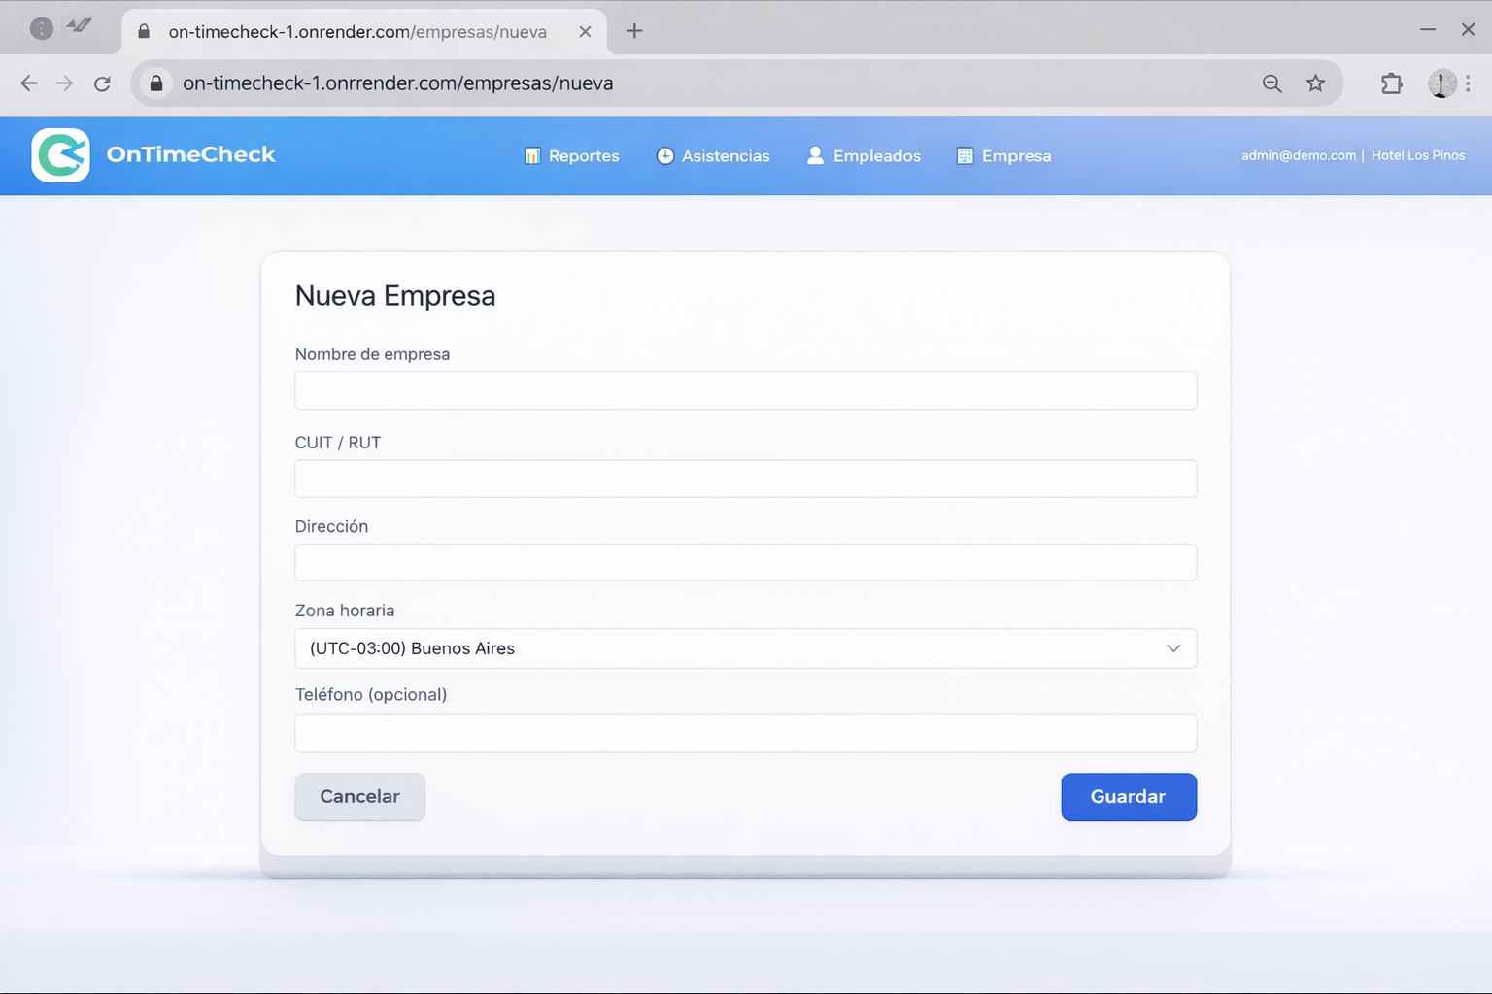Open the Chrome profile avatar

pos(1441,83)
